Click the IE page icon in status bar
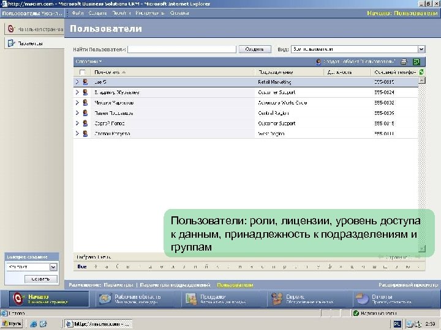The height and width of the screenshot is (330, 441). pos(4,313)
